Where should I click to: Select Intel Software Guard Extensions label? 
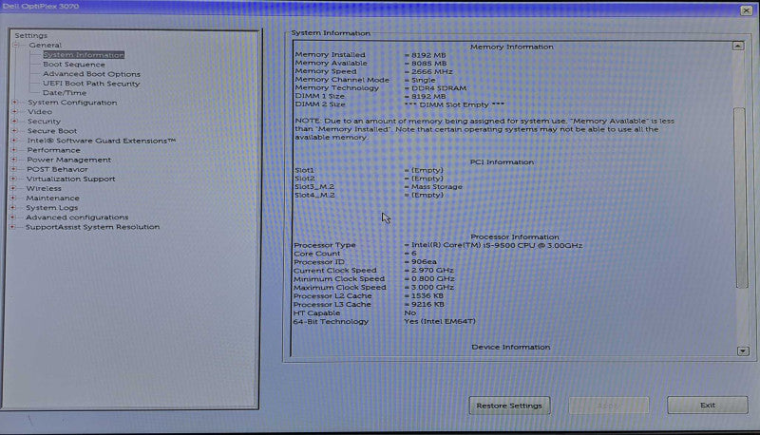coord(102,141)
